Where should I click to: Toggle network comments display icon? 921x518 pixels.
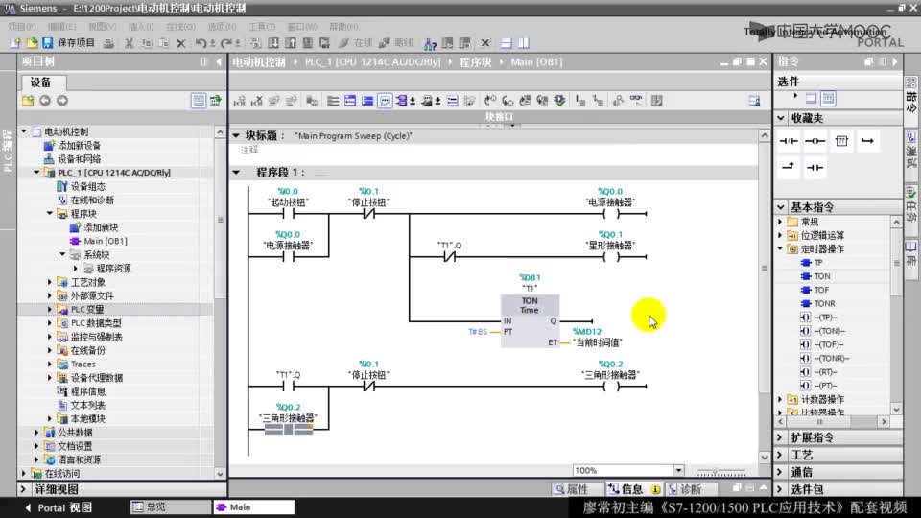point(385,101)
